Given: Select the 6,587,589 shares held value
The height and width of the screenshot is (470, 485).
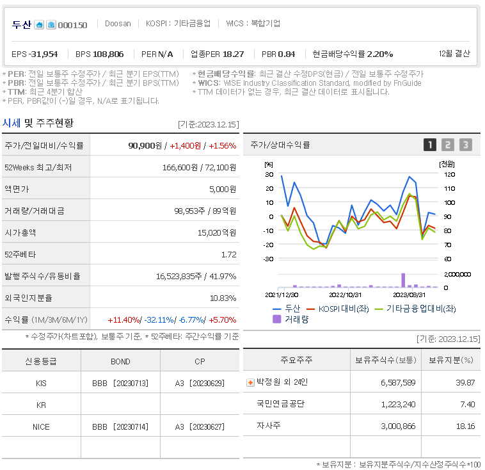Looking at the screenshot, I should click(x=398, y=383).
